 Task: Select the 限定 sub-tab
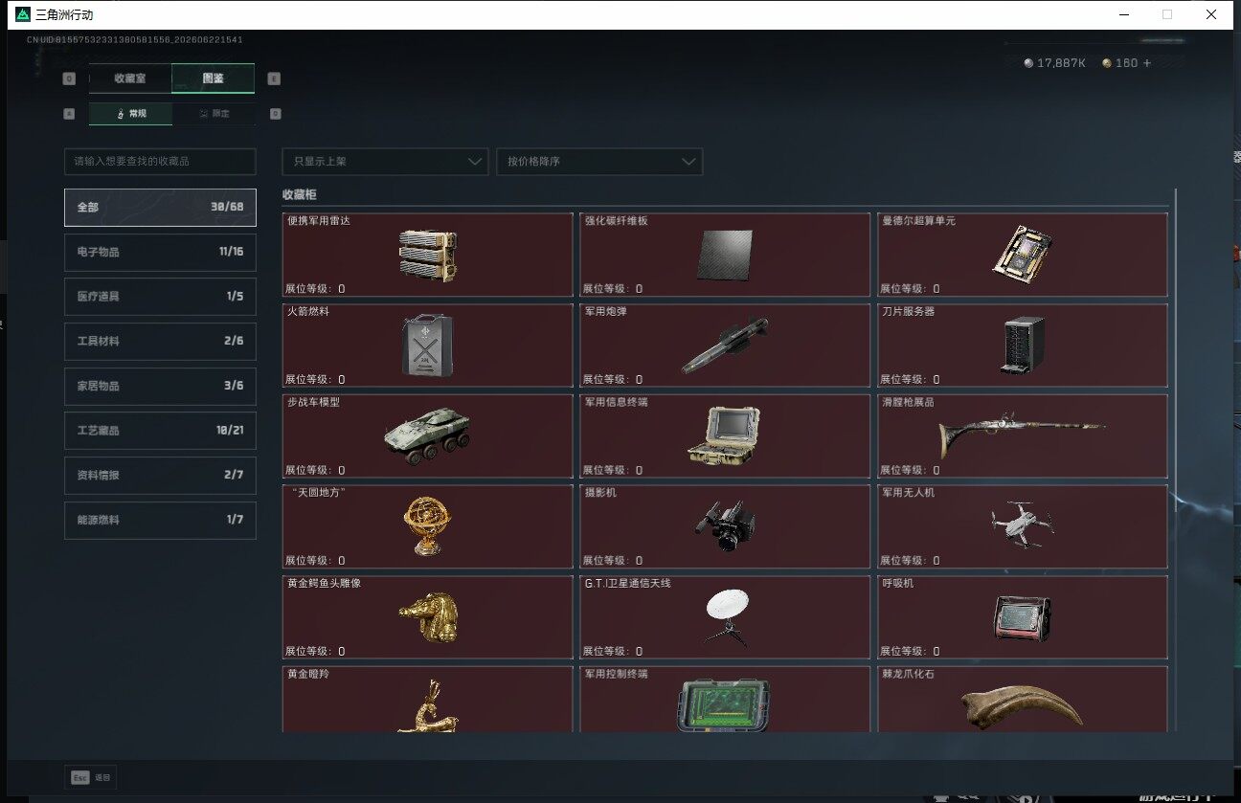214,113
